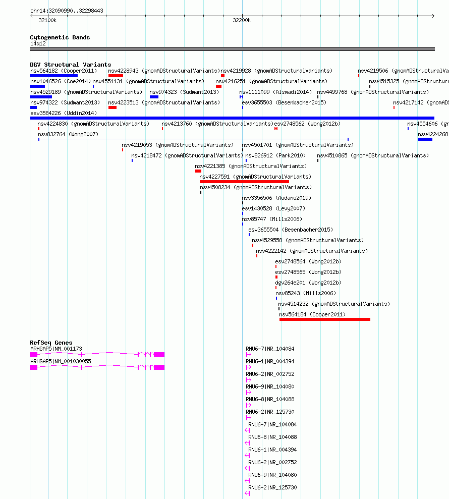The image size is (449, 499).
Task: Click the ARHGAP5|NM_001030055 transcript label
Action: pos(61,362)
